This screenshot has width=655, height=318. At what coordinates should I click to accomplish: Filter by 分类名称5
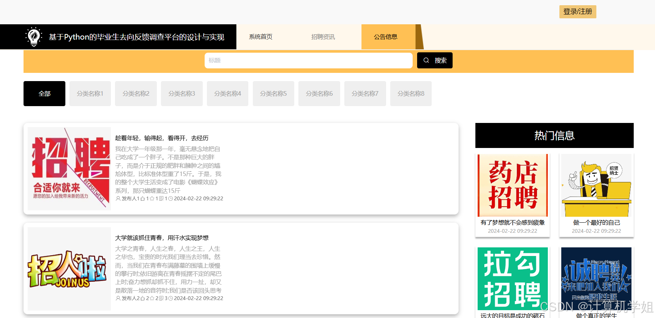(x=273, y=93)
